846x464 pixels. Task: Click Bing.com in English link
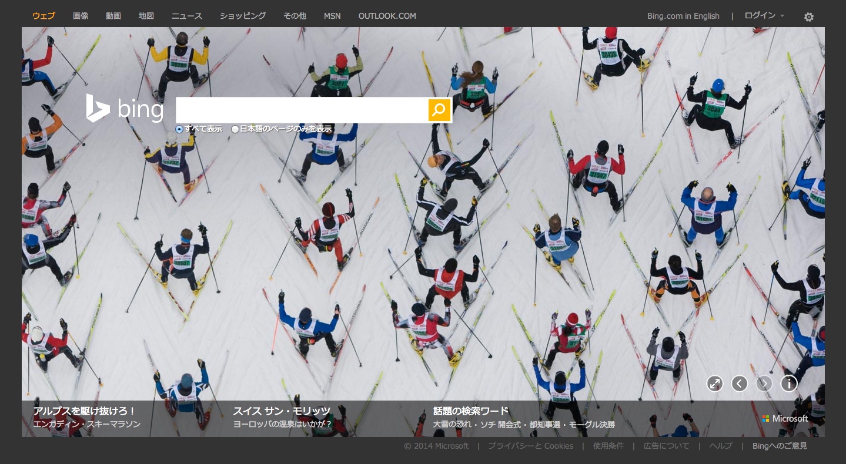coord(683,16)
